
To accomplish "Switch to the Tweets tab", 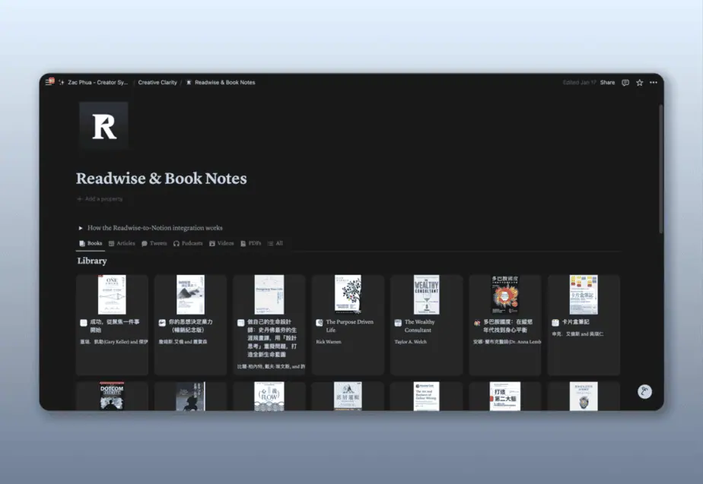I will (154, 244).
